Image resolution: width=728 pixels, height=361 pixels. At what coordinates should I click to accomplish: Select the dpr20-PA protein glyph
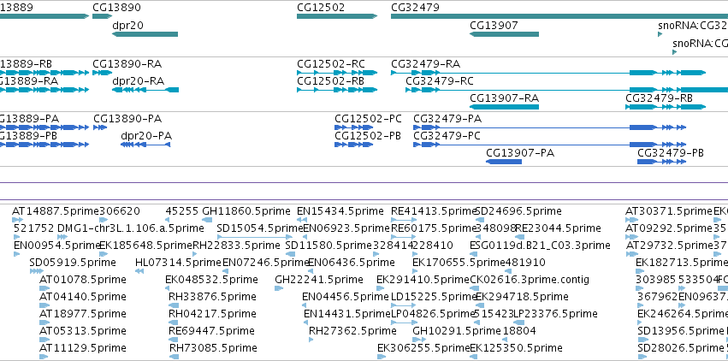(x=145, y=145)
